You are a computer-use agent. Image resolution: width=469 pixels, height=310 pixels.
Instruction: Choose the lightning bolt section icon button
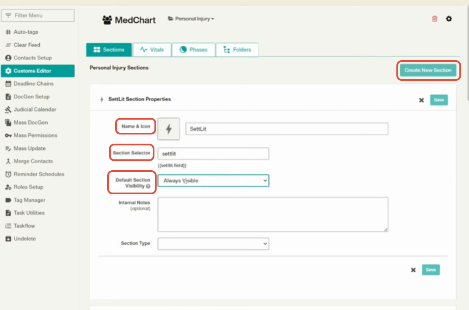point(169,129)
